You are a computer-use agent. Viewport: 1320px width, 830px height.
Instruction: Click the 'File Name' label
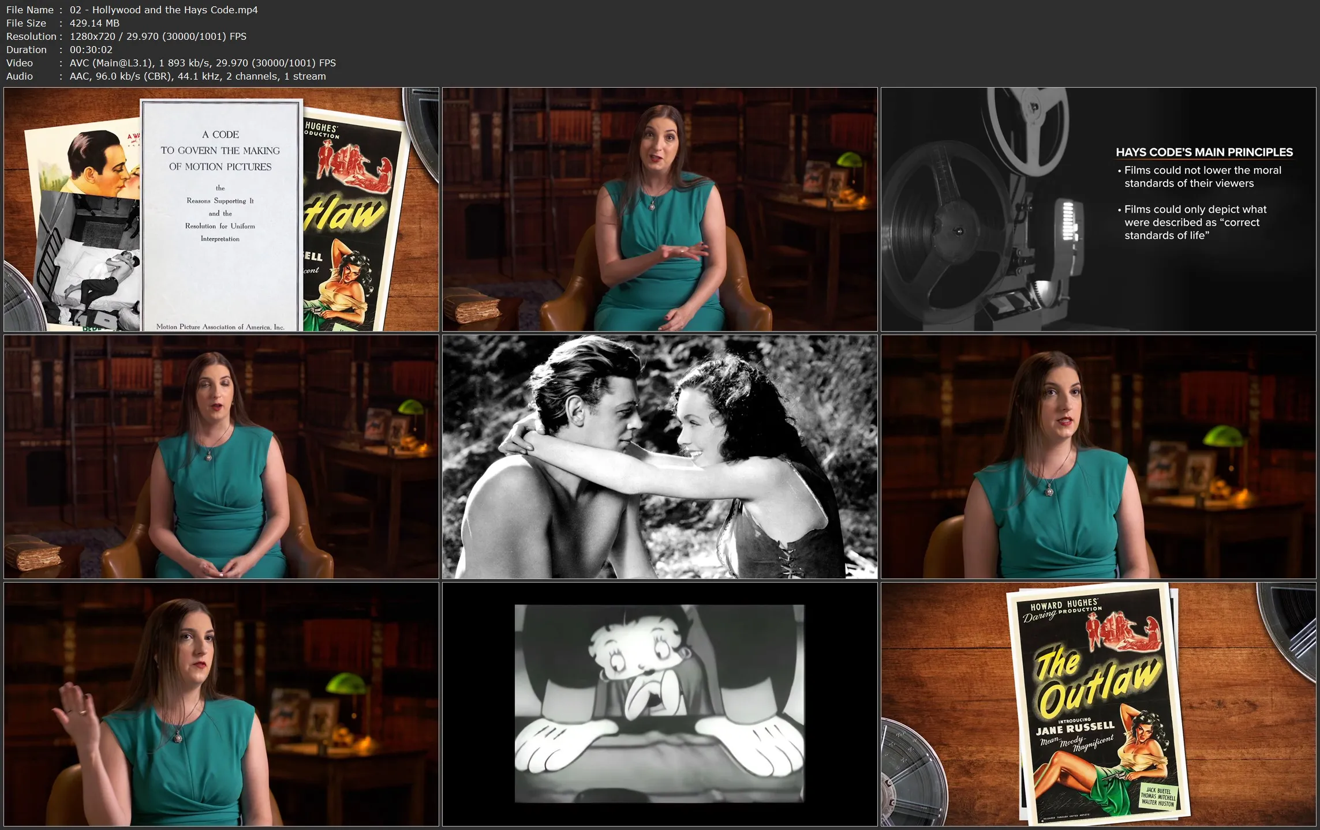coord(30,10)
